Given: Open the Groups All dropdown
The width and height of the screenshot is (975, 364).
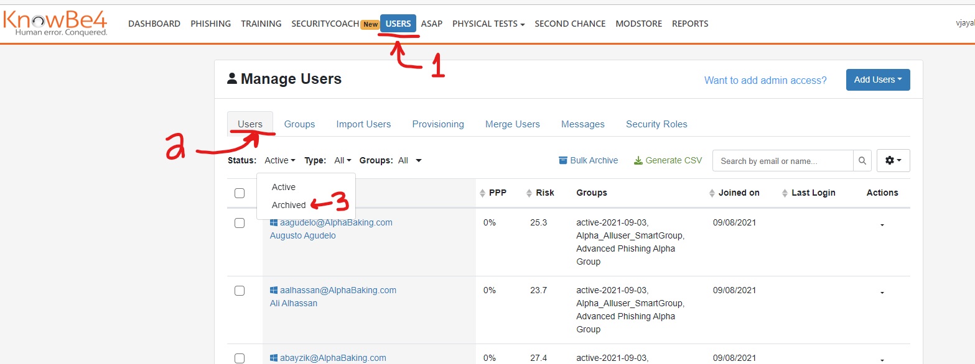Looking at the screenshot, I should click(x=410, y=160).
